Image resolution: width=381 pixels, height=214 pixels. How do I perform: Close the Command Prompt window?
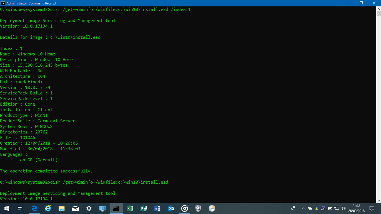374,3
